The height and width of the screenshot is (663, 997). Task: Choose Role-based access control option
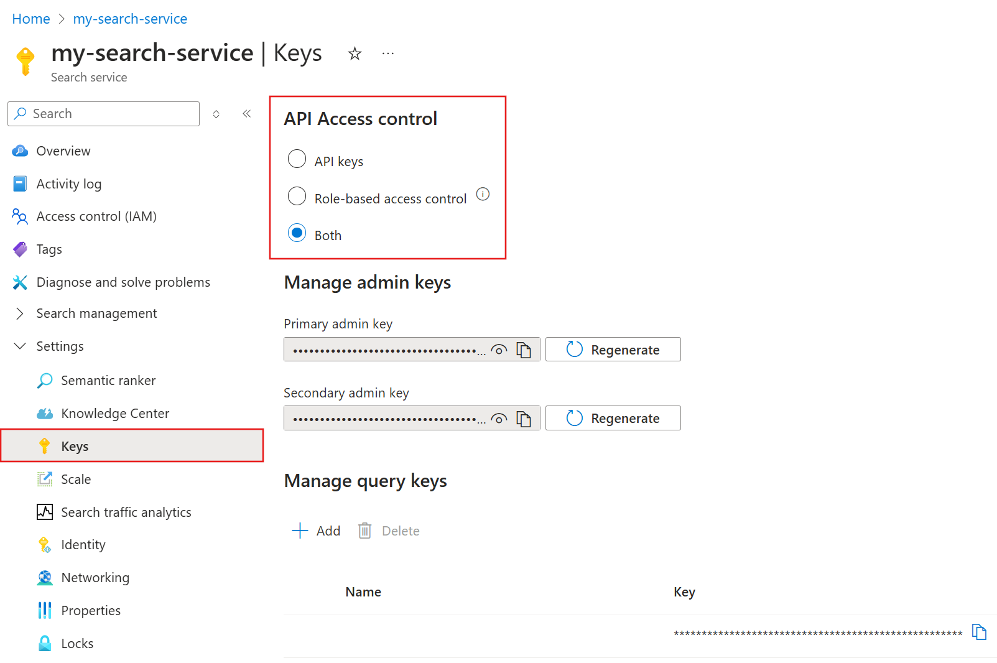coord(297,196)
